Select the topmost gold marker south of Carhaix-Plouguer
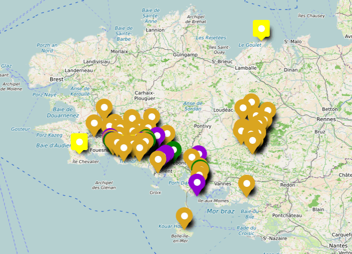352x254 pixels. (104, 108)
